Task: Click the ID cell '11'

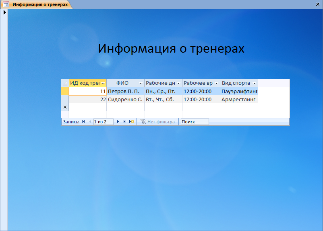Action: (x=87, y=92)
